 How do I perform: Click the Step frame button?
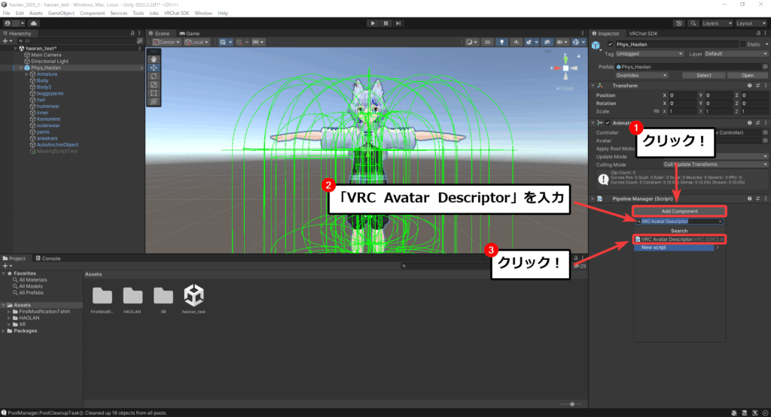(398, 23)
